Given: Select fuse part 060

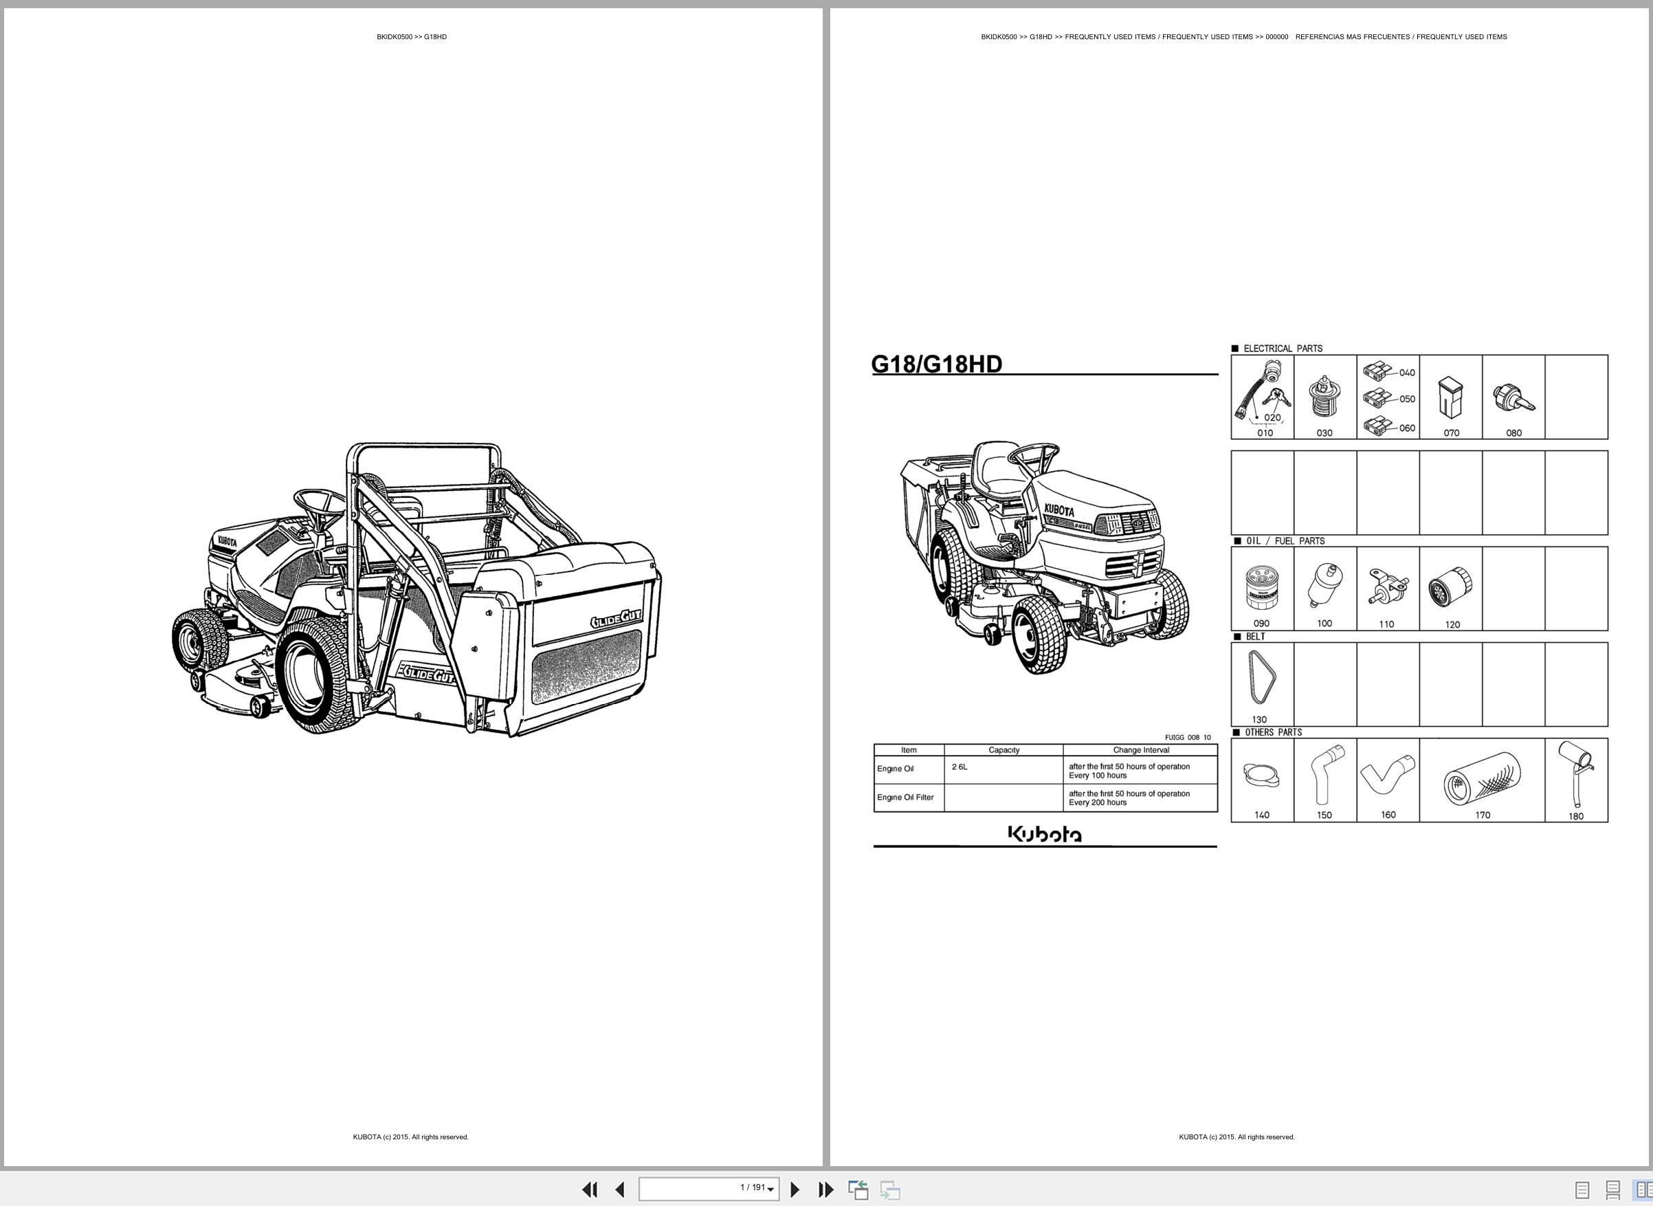Looking at the screenshot, I should pyautogui.click(x=1388, y=427).
